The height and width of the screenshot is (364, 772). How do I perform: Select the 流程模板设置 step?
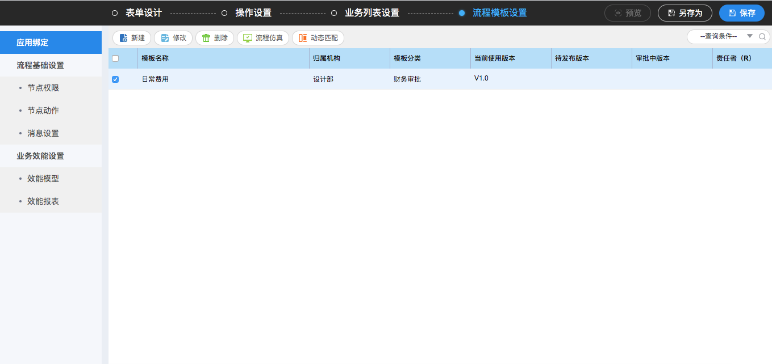click(x=500, y=13)
